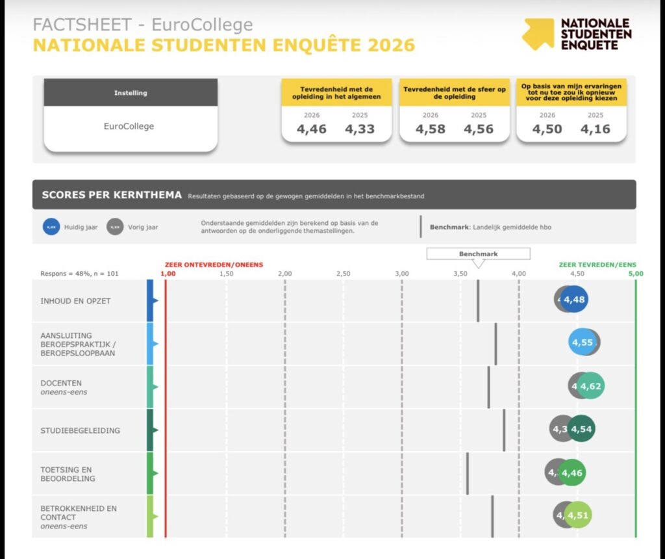Click the 5,00 green axis label
Image resolution: width=665 pixels, height=559 pixels.
point(636,274)
